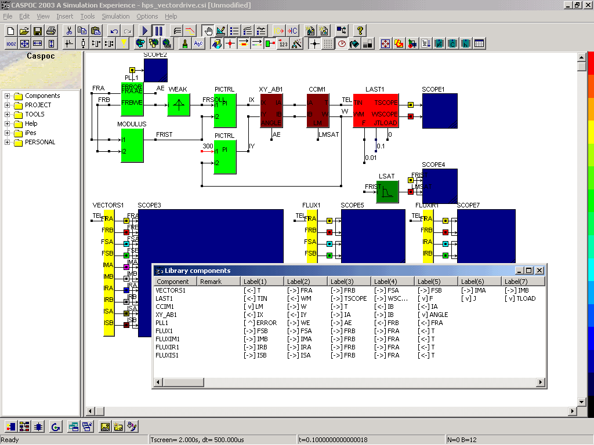Click the landscape picture icon
This screenshot has width=594, height=445.
[x=105, y=427]
